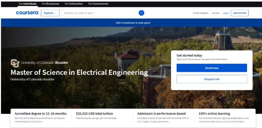Click the Enroll now button
Viewport: 262px width, 128px height.
[x=212, y=68]
